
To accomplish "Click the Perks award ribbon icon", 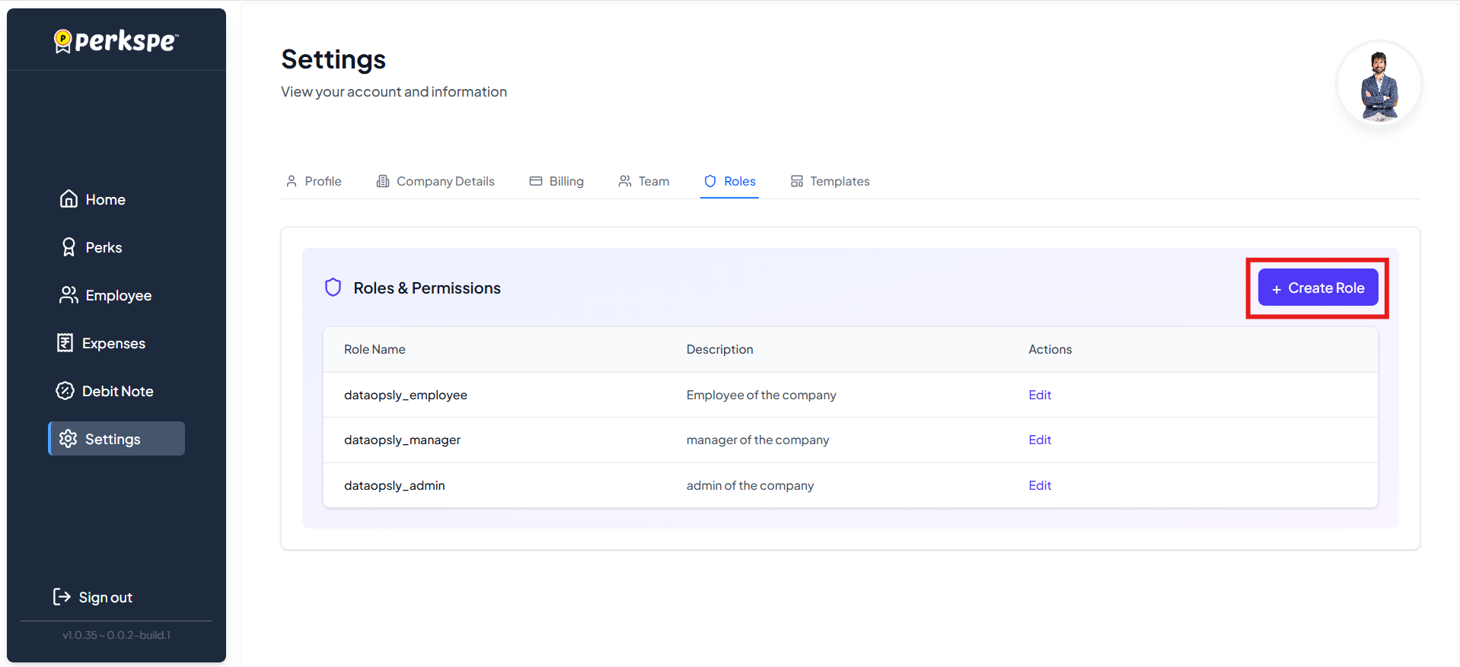I will coord(69,247).
